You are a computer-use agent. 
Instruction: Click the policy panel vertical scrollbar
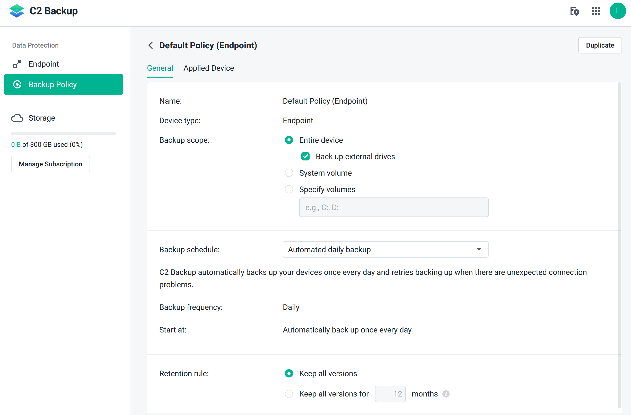619,245
